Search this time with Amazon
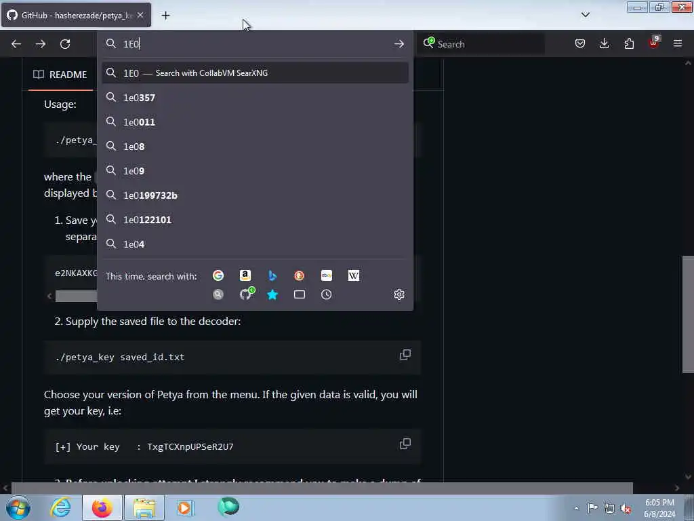The width and height of the screenshot is (694, 521). (245, 275)
